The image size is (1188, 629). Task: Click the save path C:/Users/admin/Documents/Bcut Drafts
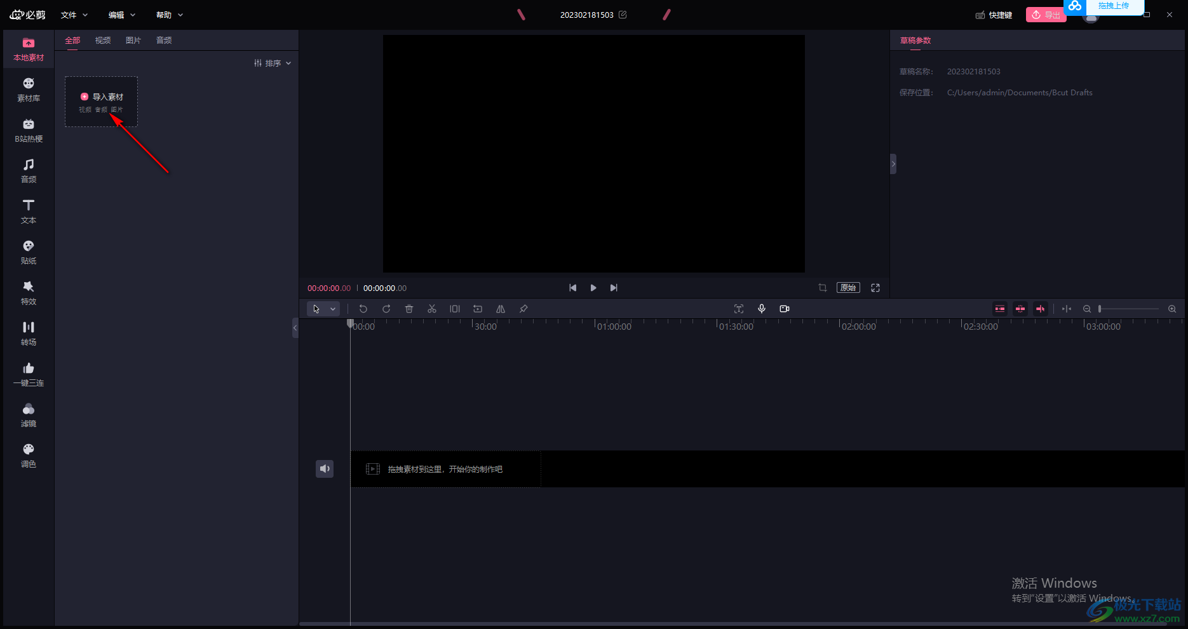[1020, 92]
